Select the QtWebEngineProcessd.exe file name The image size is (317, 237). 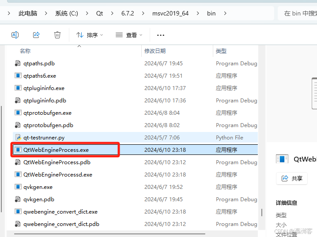click(x=58, y=175)
